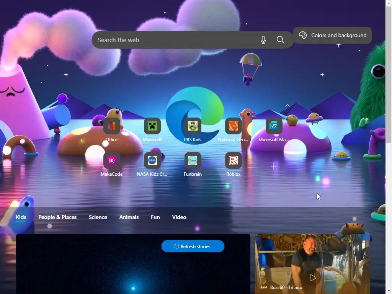Add a new quick link with plus
Screen dimensions: 392x294
pyautogui.click(x=273, y=166)
